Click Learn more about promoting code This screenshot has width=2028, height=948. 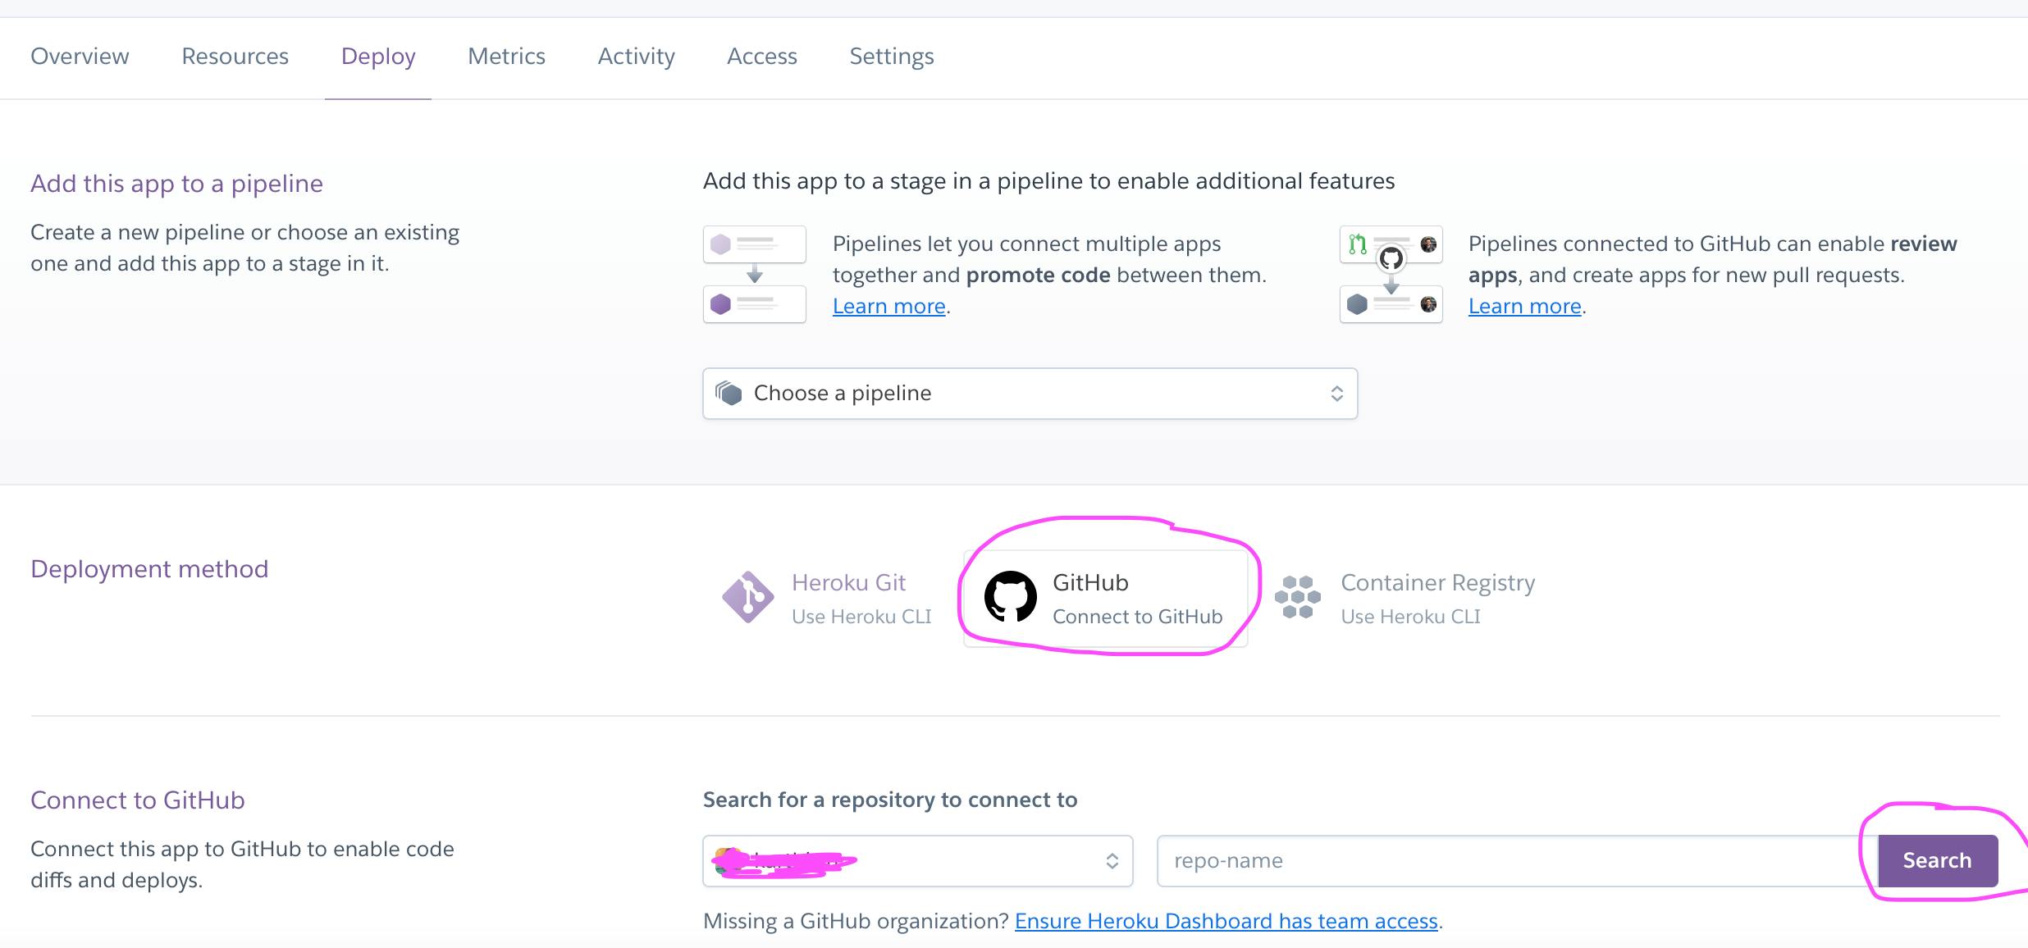pos(889,306)
